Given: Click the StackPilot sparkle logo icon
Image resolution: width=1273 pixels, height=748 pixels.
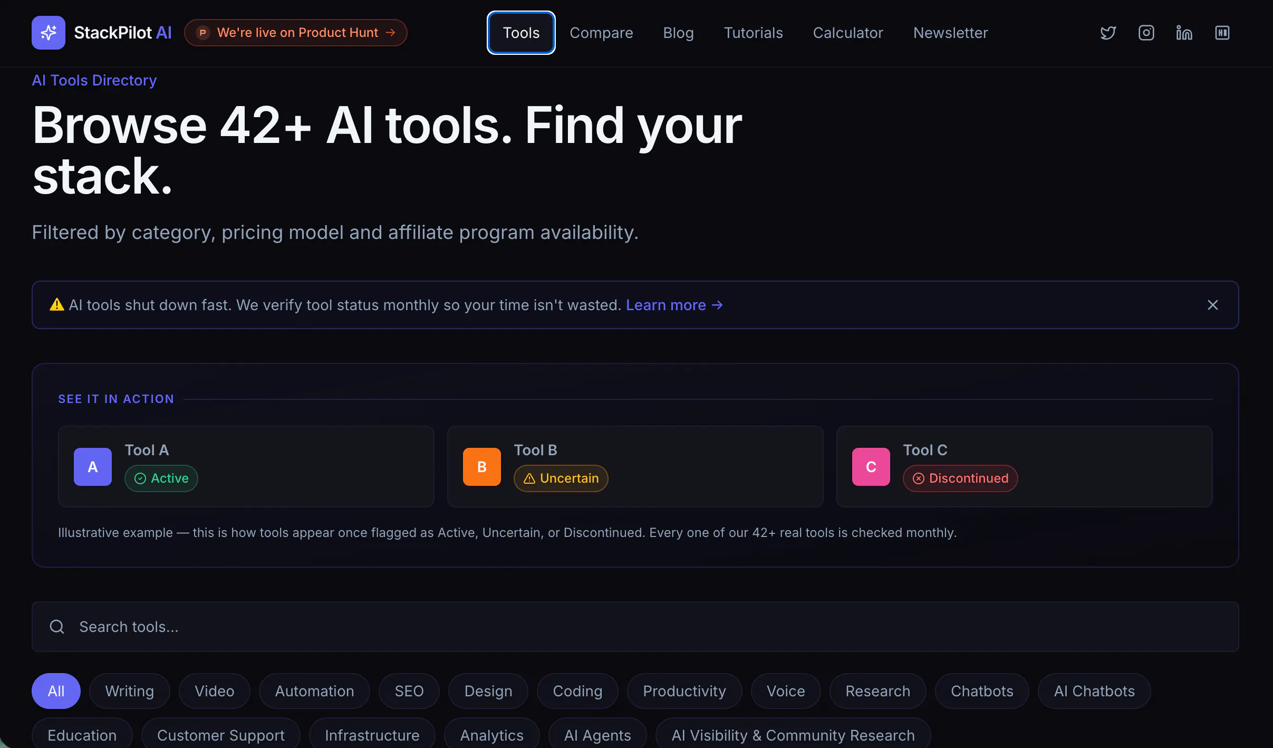Looking at the screenshot, I should [49, 33].
